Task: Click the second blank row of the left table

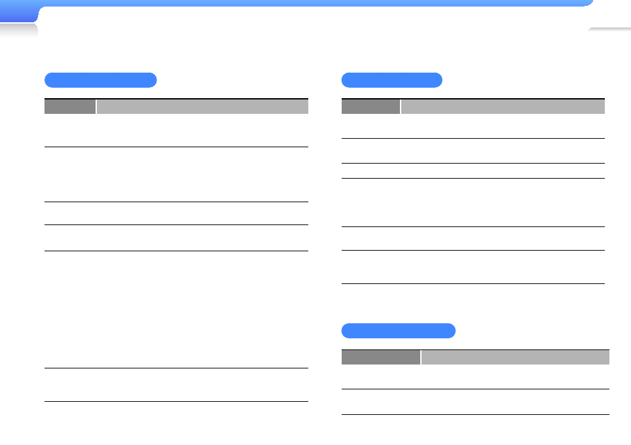Action: coord(176,175)
